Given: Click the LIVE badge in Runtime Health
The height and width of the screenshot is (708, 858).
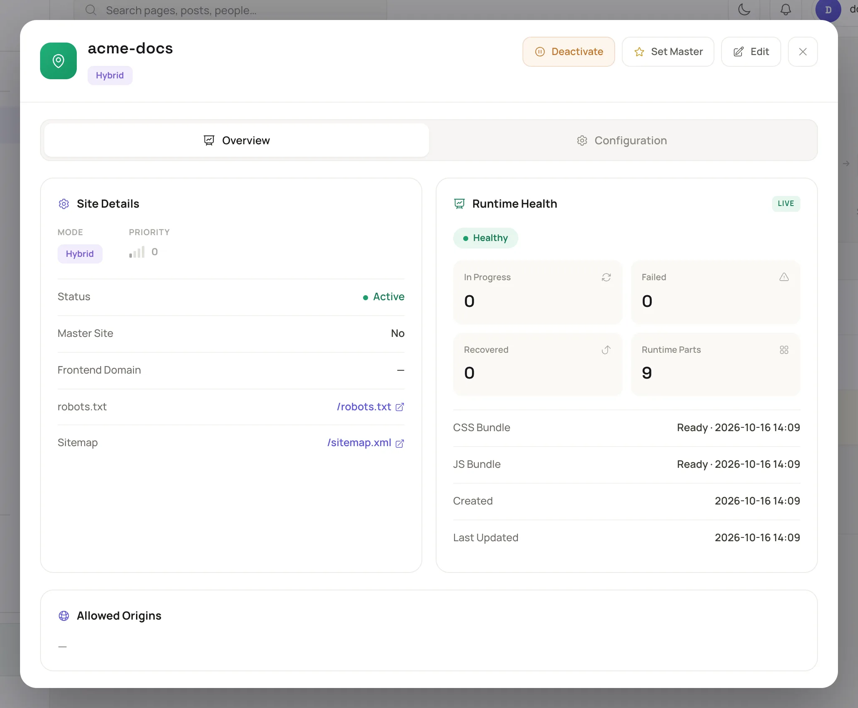Looking at the screenshot, I should click(x=786, y=203).
